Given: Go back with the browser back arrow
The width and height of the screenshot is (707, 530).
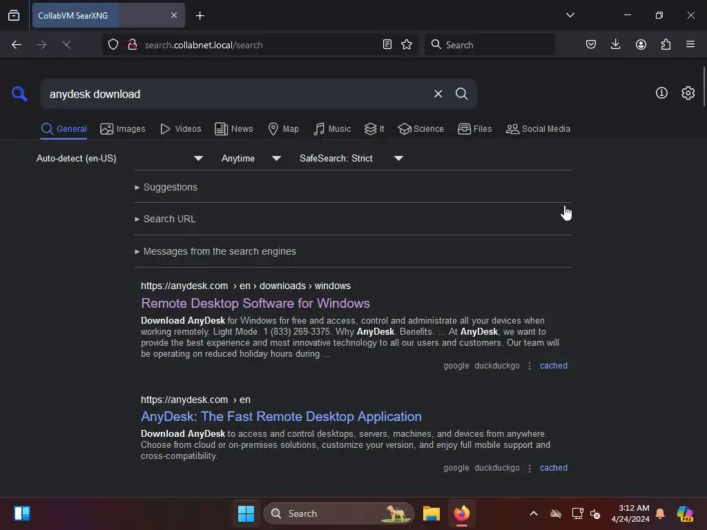Looking at the screenshot, I should (x=17, y=45).
